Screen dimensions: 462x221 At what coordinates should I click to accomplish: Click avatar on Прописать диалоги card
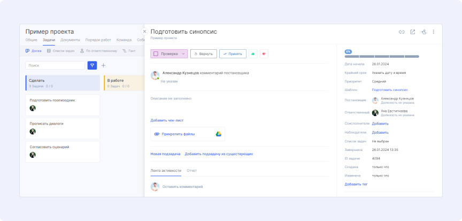pos(33,132)
